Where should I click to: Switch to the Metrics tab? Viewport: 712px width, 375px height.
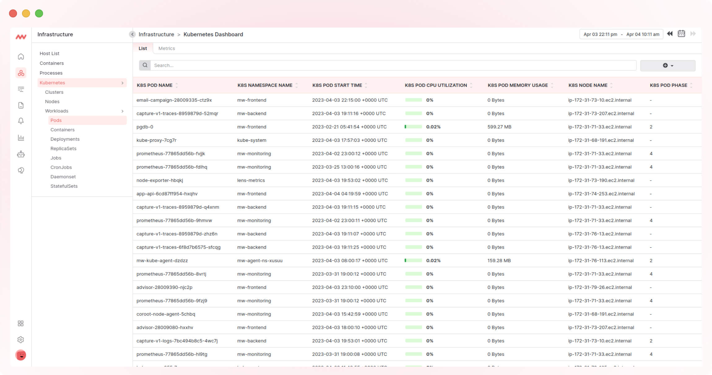pos(167,48)
